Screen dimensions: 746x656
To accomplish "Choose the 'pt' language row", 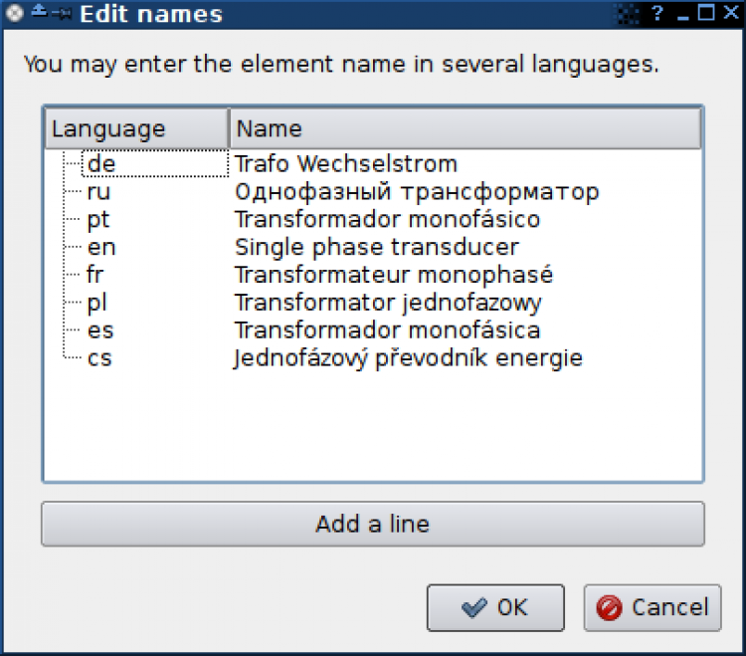I will pos(98,219).
